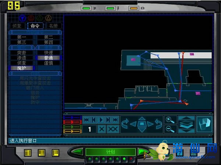Choose go-code 第三
Screen dimensions: 221x165
click(22, 42)
